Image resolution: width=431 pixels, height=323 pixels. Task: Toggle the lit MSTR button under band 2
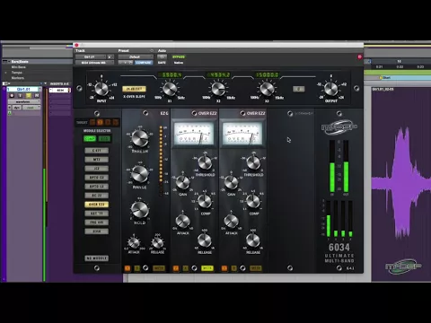pyautogui.click(x=207, y=268)
